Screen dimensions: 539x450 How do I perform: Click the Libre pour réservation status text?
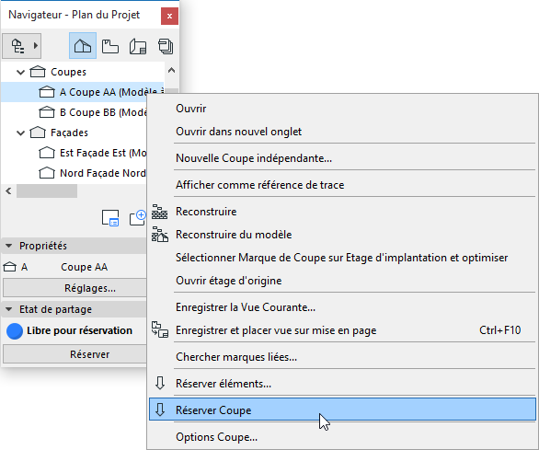click(x=79, y=330)
